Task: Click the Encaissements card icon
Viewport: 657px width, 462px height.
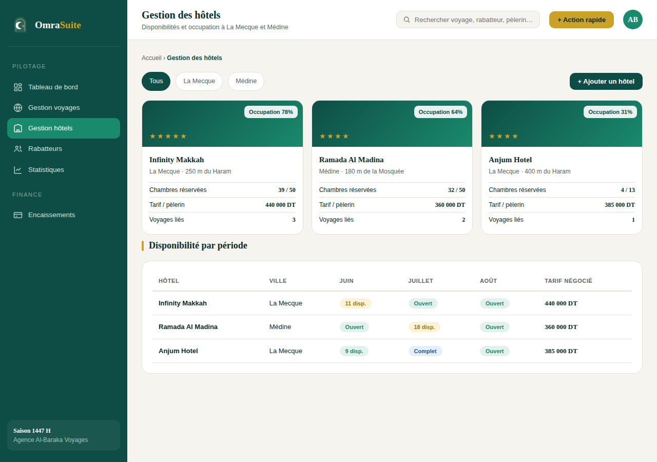Action: (18, 215)
